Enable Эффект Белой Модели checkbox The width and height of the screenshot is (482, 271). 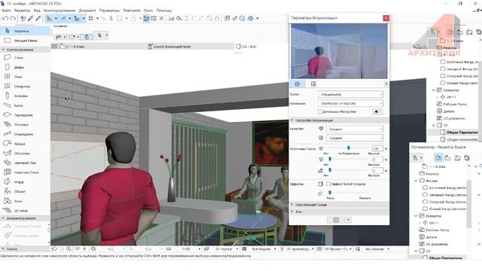coord(328,184)
